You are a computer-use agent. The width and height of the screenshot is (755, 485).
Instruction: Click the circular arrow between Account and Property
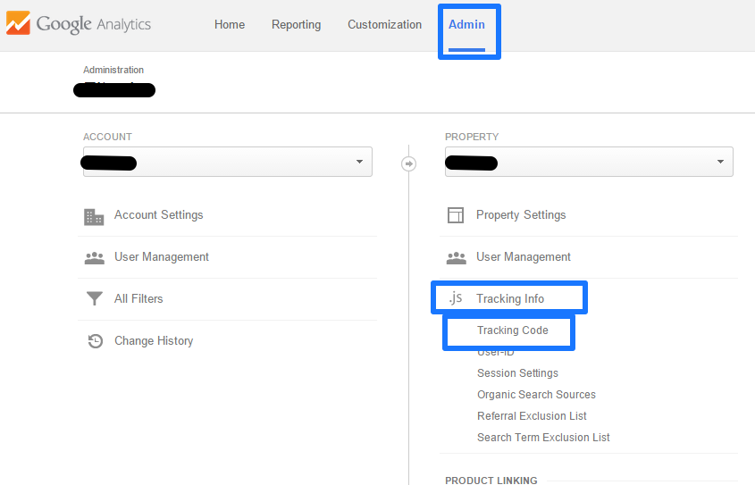[409, 164]
